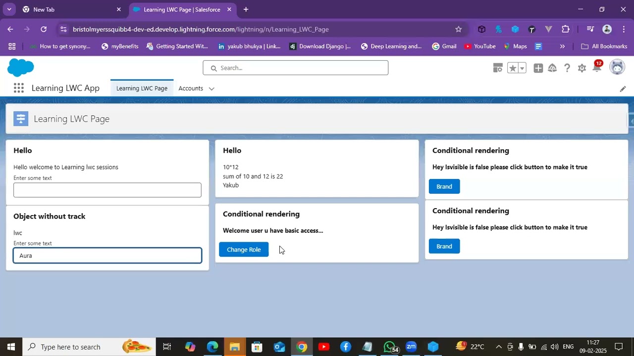Open the Salesforce App Launcher grid
This screenshot has height=356, width=634.
pos(19,88)
